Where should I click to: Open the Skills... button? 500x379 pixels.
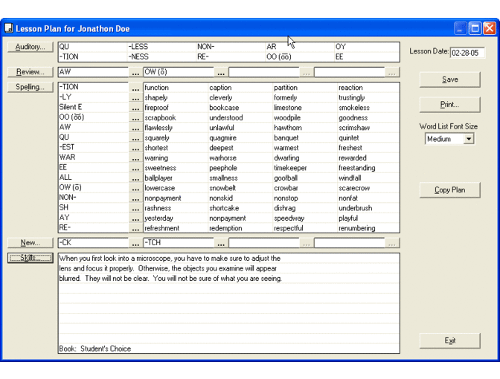30,258
